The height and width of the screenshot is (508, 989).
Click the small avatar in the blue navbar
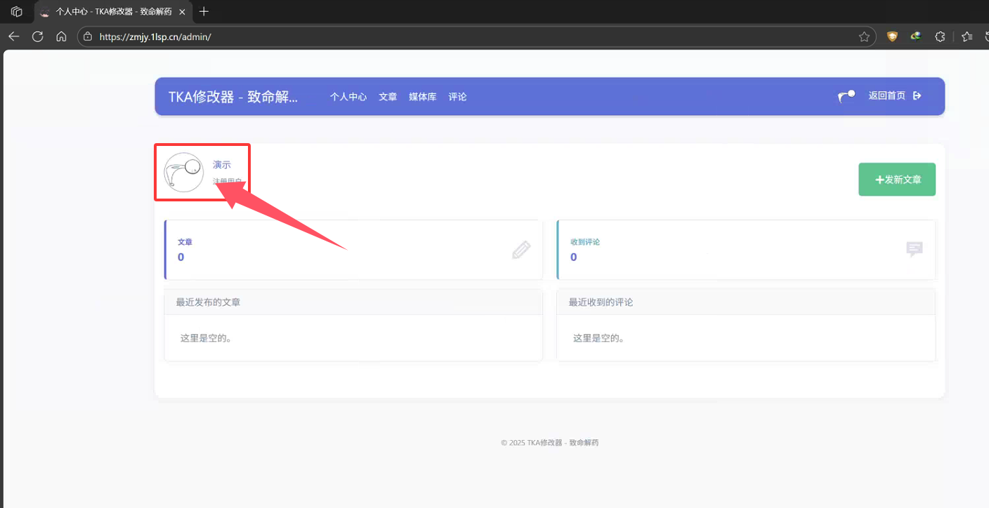[x=846, y=96]
